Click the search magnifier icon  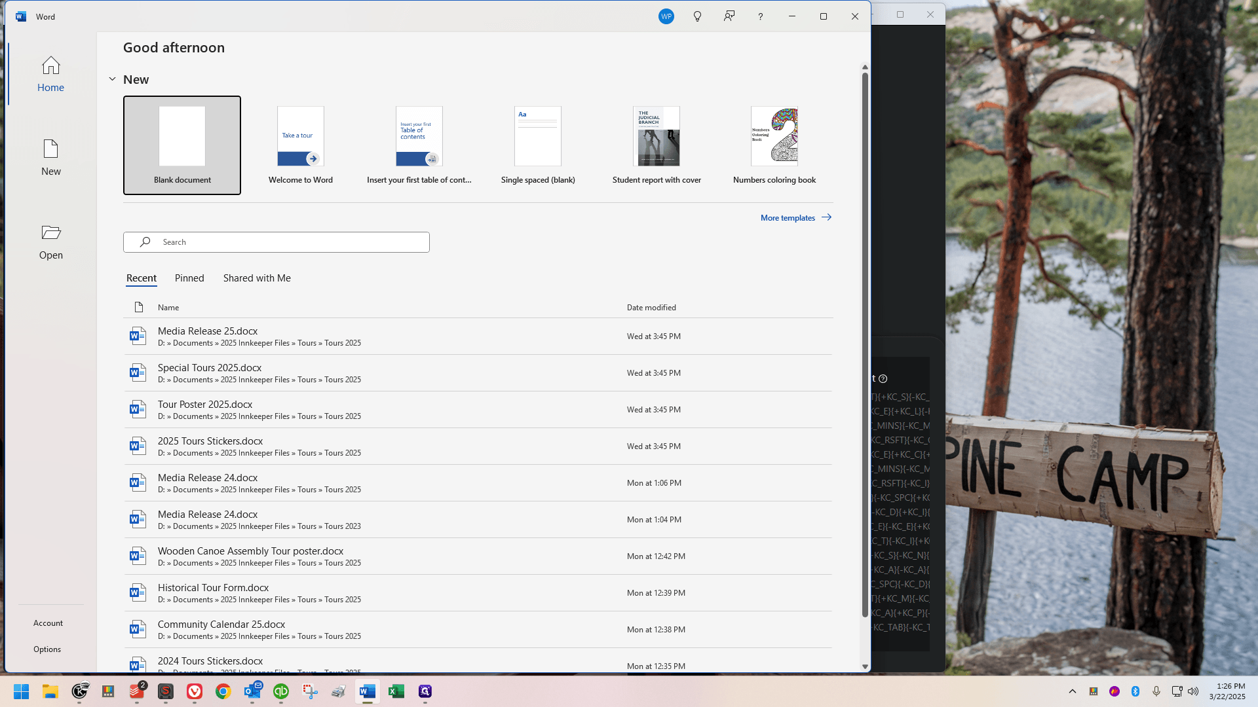click(145, 242)
